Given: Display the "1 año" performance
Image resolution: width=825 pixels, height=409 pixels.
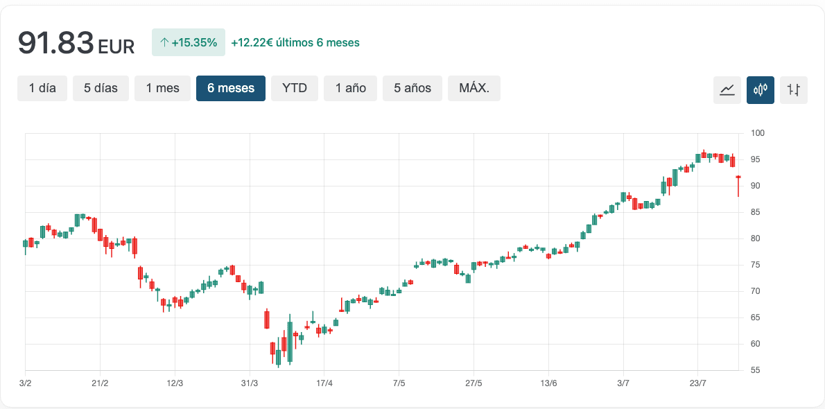Looking at the screenshot, I should [x=350, y=88].
